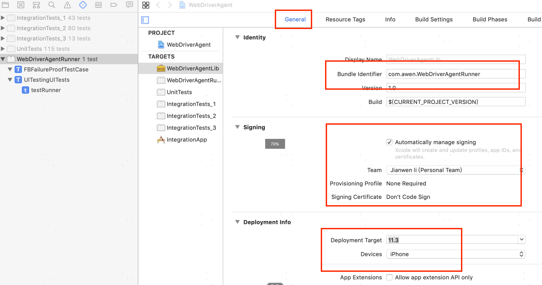Collapse the Deployment Info section
The height and width of the screenshot is (285, 542).
[237, 222]
